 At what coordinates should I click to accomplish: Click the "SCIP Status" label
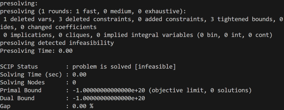[19, 67]
